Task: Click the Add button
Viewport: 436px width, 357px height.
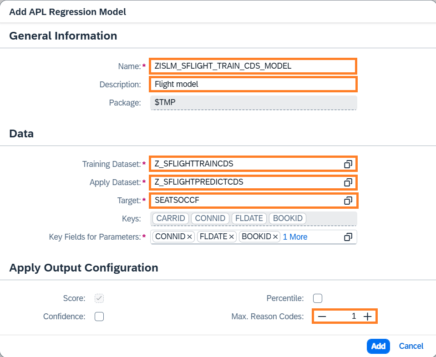Action: click(378, 346)
